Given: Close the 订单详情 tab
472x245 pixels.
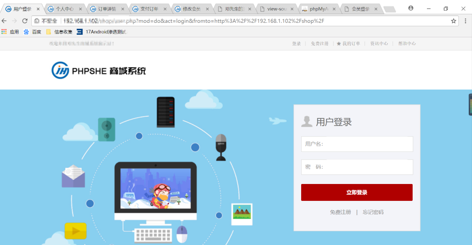Looking at the screenshot, I should [x=123, y=9].
